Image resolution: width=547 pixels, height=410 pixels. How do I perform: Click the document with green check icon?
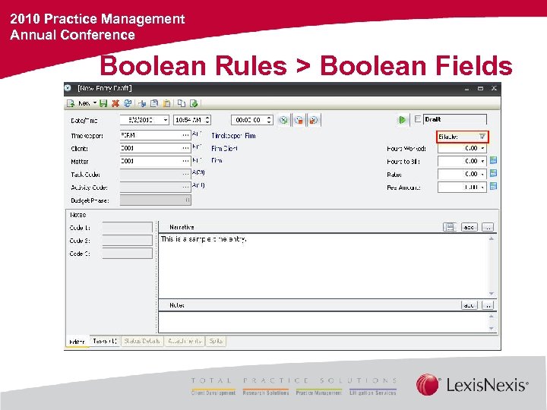tap(194, 103)
